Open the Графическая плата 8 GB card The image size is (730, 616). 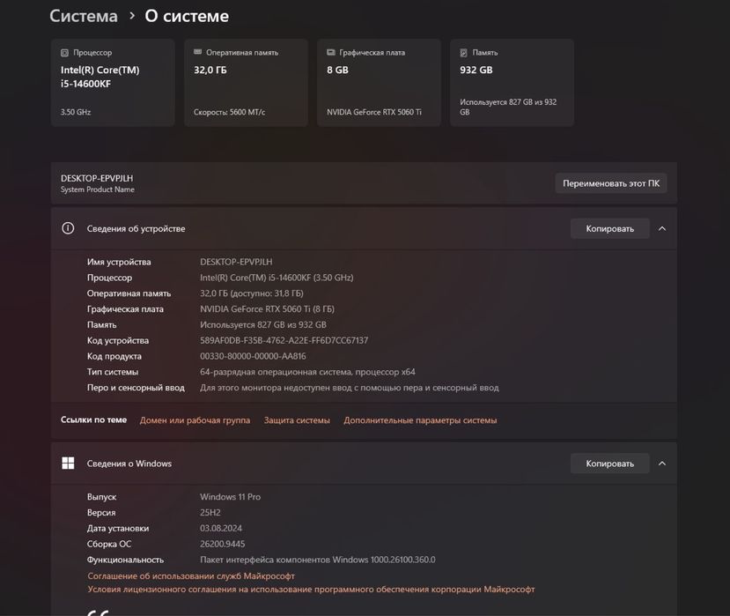coord(379,83)
